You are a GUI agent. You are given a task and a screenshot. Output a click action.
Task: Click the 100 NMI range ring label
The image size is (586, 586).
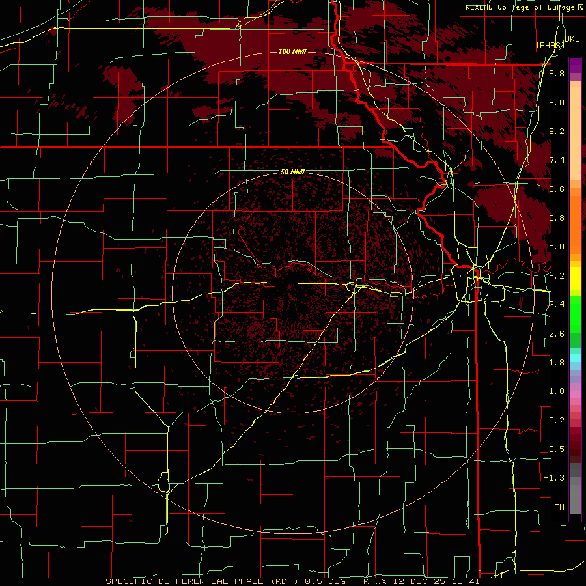[292, 51]
